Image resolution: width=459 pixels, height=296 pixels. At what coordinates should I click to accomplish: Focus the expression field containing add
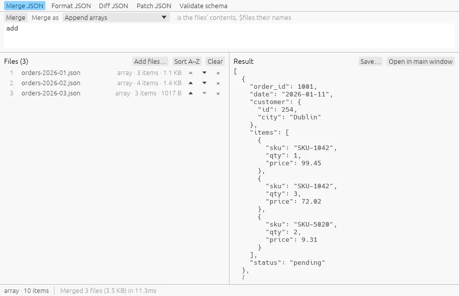[x=229, y=36]
